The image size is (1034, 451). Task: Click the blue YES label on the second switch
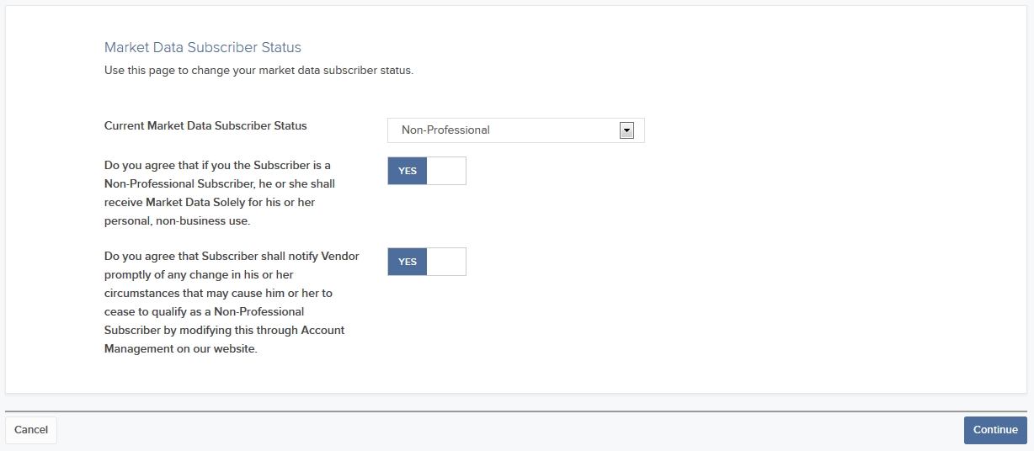[x=408, y=262]
